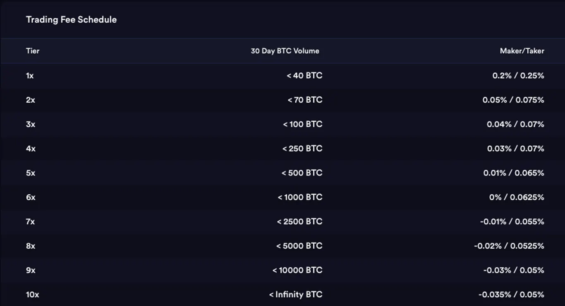The width and height of the screenshot is (565, 306).
Task: Click the 30 Day BTC Volume header
Action: tap(285, 51)
